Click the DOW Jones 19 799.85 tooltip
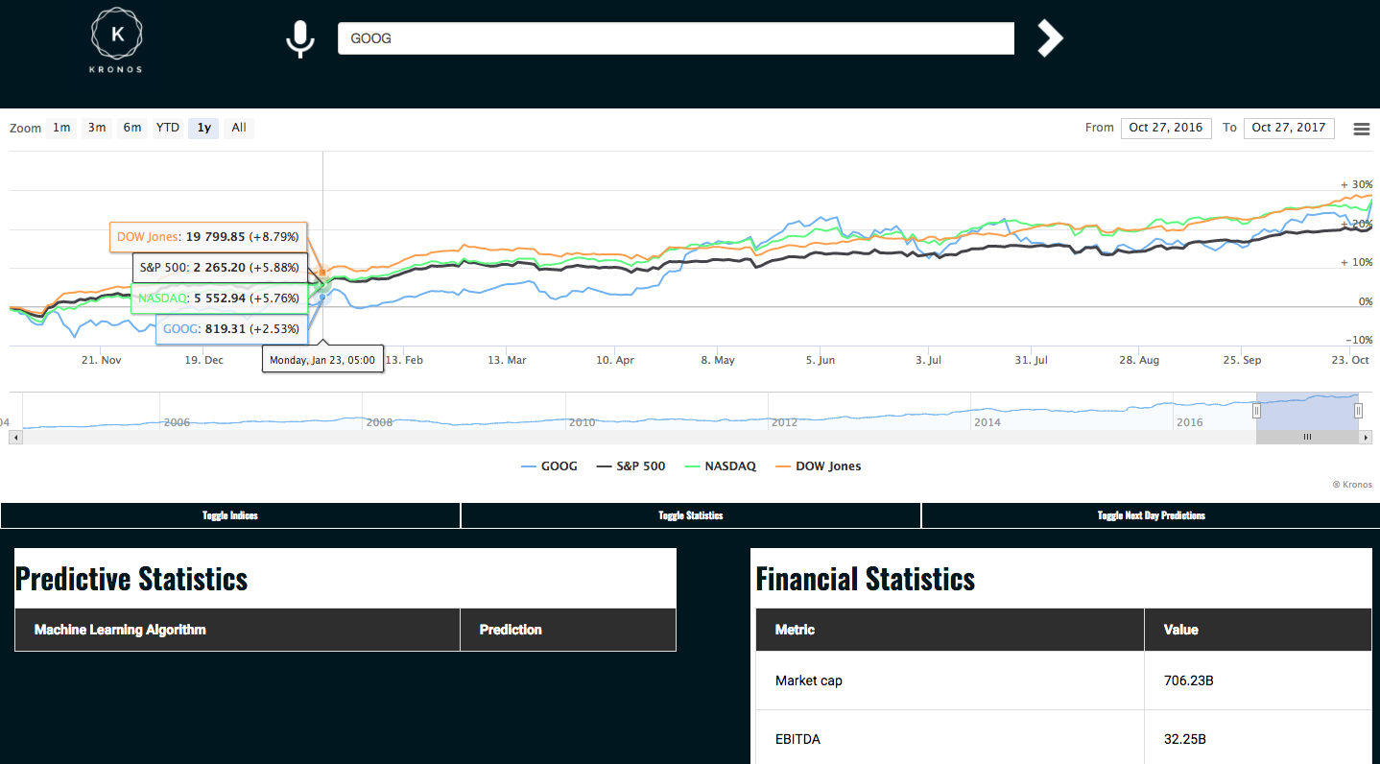The width and height of the screenshot is (1380, 764). pos(208,236)
